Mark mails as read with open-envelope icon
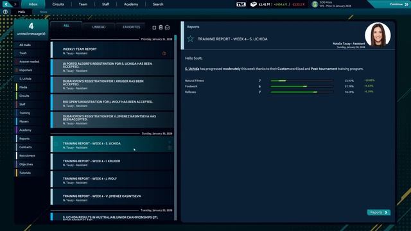This screenshot has height=231, width=411. [x=167, y=27]
